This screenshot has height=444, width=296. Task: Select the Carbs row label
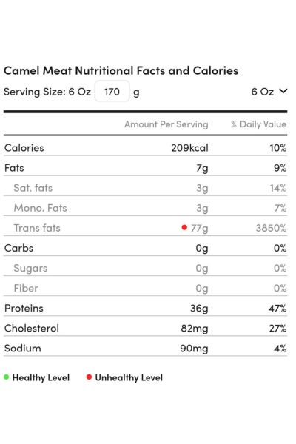pos(18,248)
